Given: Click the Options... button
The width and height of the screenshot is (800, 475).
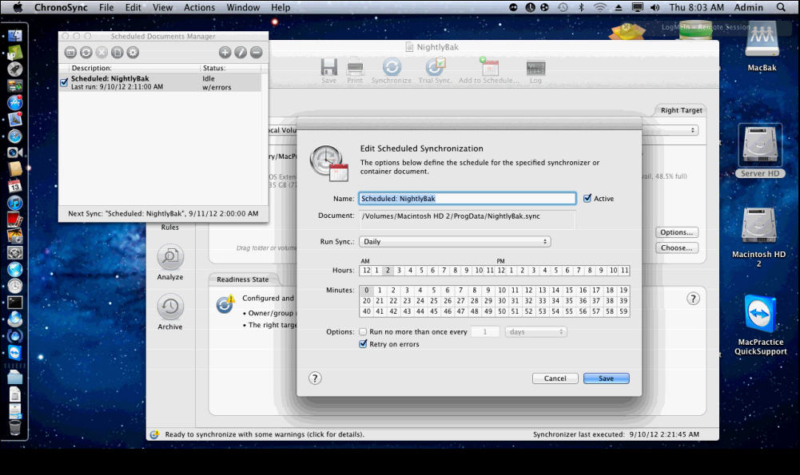Looking at the screenshot, I should [677, 232].
